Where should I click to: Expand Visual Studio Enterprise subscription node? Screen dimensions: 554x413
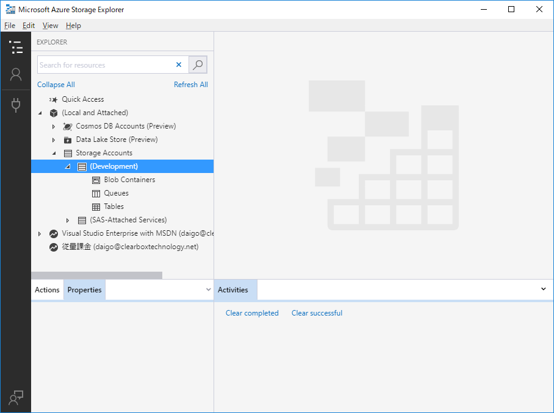pos(40,233)
